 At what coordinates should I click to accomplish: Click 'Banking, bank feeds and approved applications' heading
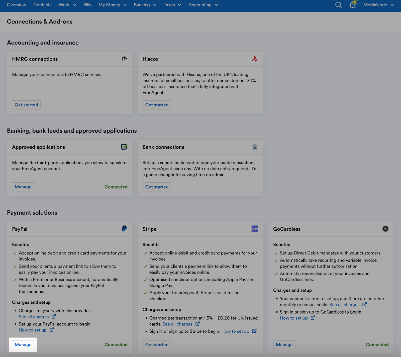[72, 131]
